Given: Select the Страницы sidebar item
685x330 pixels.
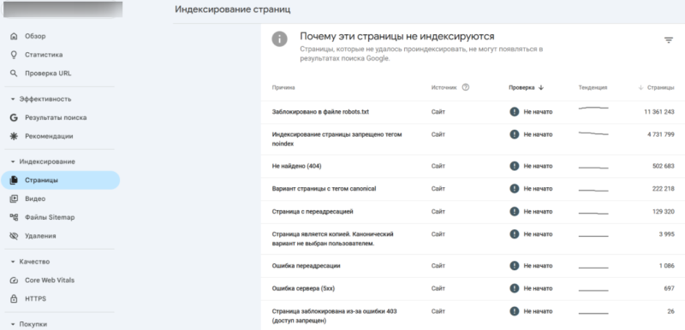Looking at the screenshot, I should (x=60, y=180).
